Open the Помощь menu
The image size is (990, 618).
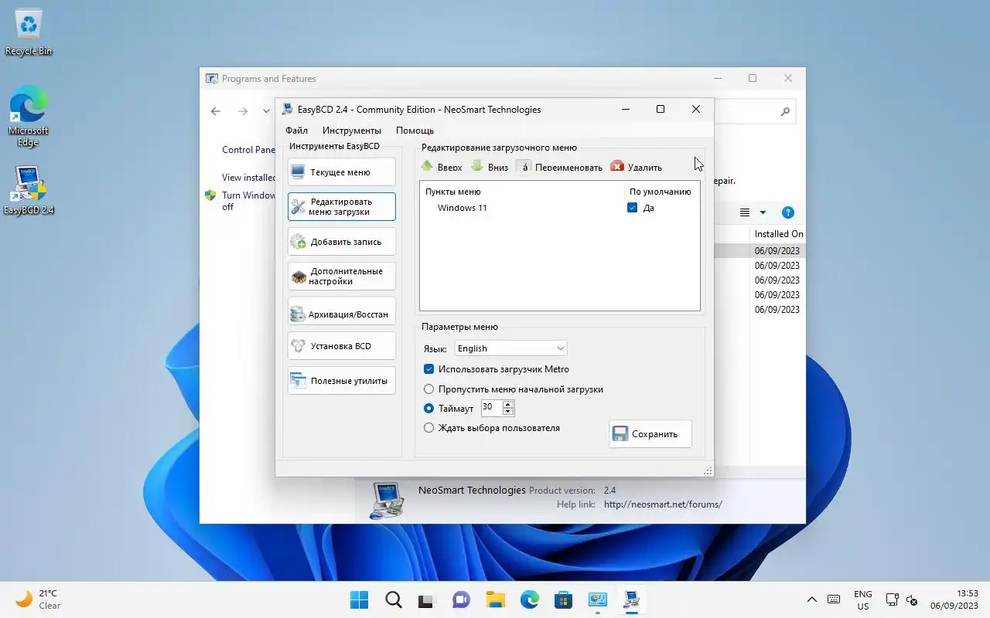click(x=415, y=131)
